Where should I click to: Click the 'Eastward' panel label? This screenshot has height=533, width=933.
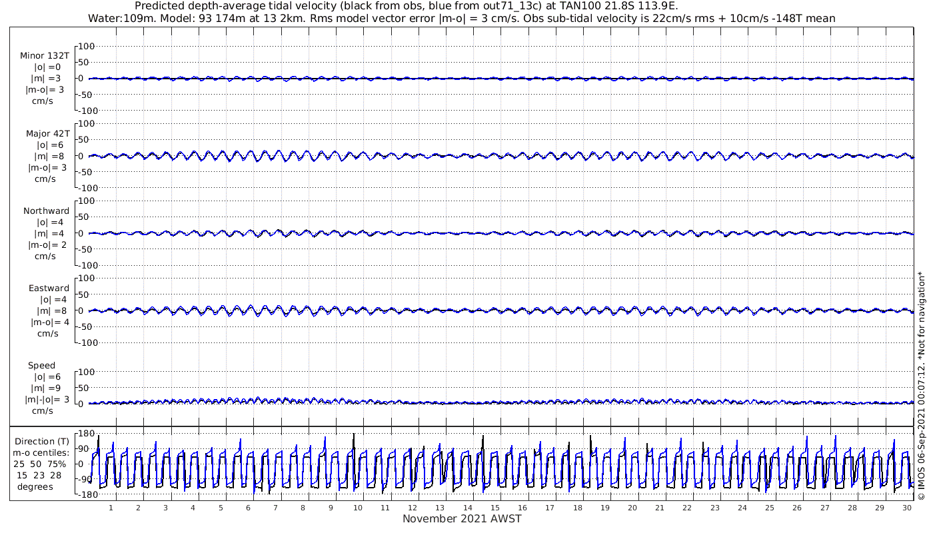point(49,288)
